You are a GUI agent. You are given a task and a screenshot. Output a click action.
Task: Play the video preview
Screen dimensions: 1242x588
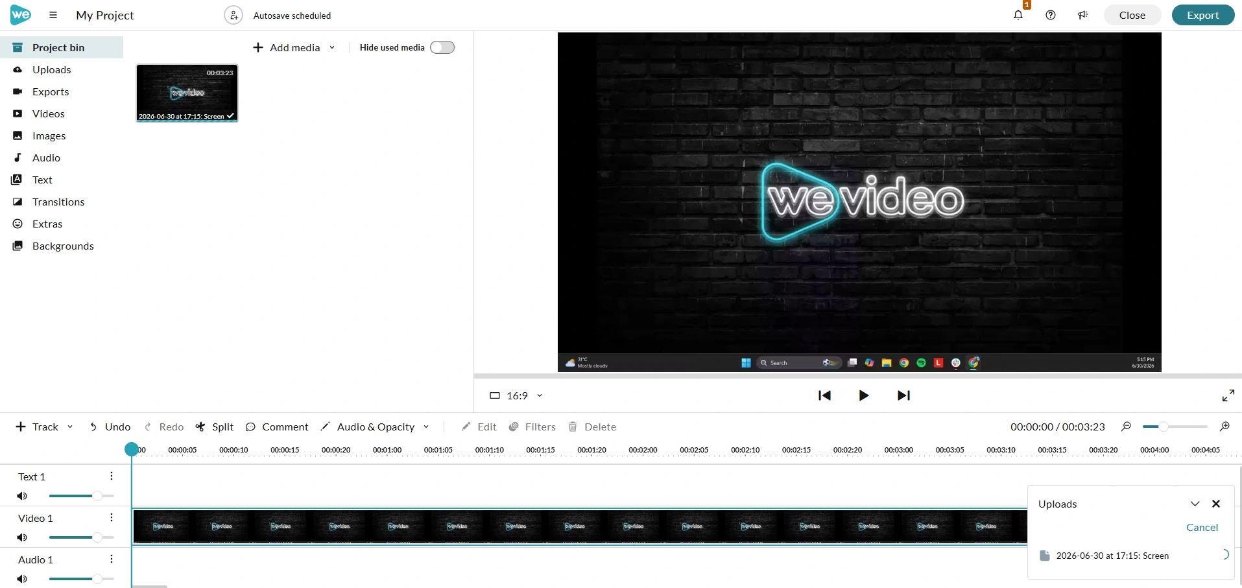coord(863,395)
